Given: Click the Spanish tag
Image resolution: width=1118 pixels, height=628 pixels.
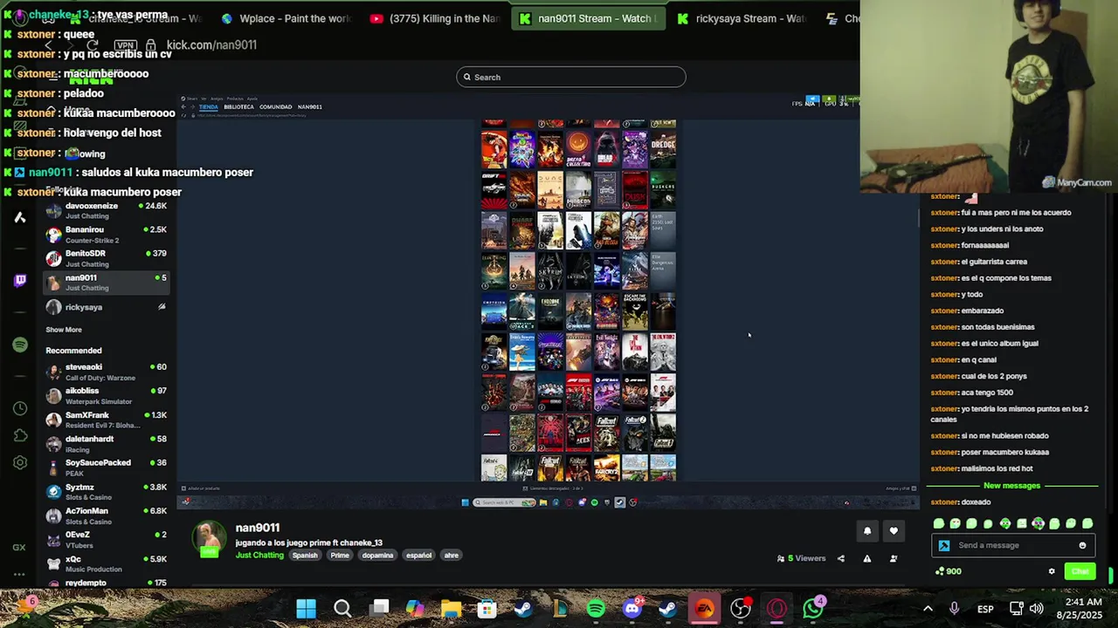Looking at the screenshot, I should (305, 556).
